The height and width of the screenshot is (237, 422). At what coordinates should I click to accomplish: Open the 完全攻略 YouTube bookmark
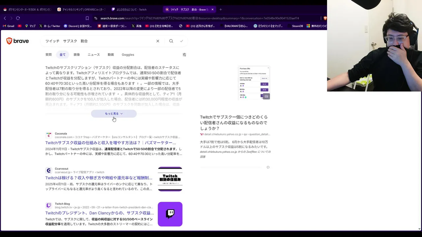tap(159, 26)
